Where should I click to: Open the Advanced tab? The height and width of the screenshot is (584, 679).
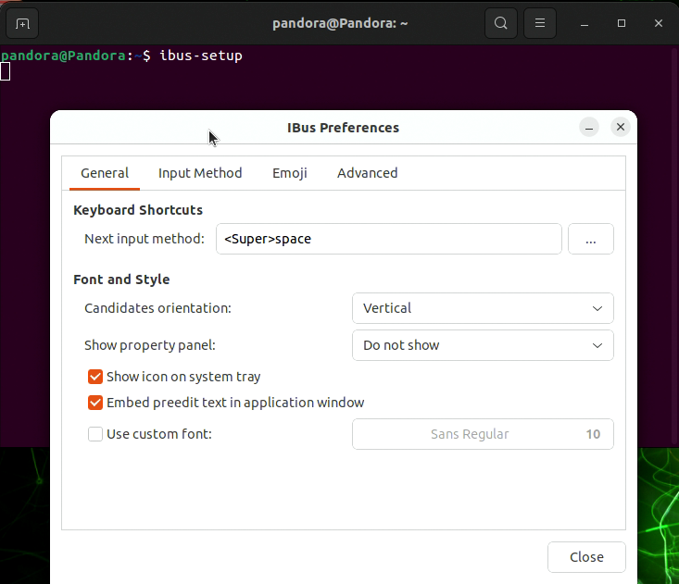point(367,173)
